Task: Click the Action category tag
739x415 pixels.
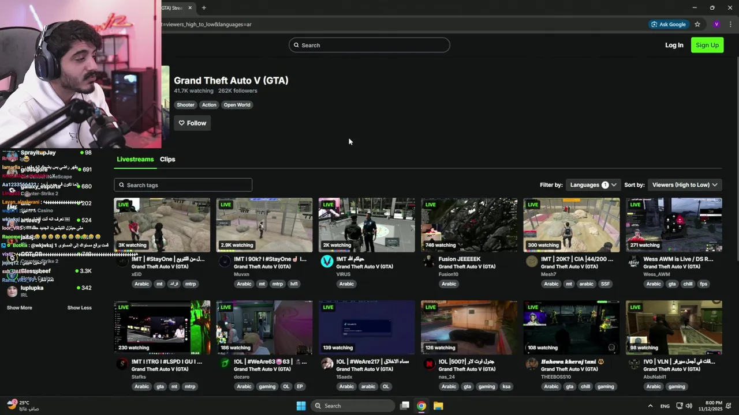Action: (x=209, y=105)
